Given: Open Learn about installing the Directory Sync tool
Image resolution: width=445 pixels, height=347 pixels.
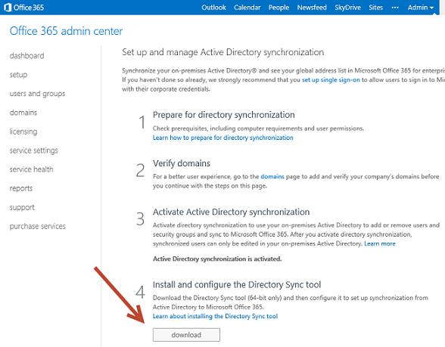Looking at the screenshot, I should pyautogui.click(x=215, y=316).
